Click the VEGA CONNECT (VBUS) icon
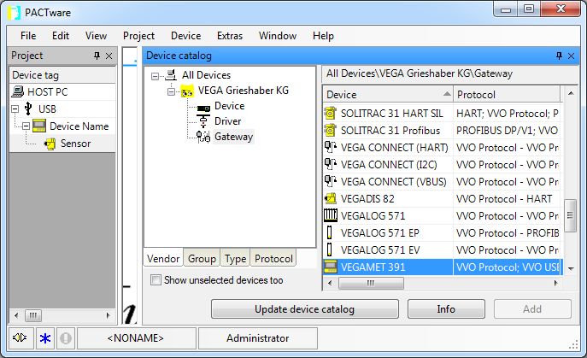587x358 pixels. pyautogui.click(x=330, y=181)
